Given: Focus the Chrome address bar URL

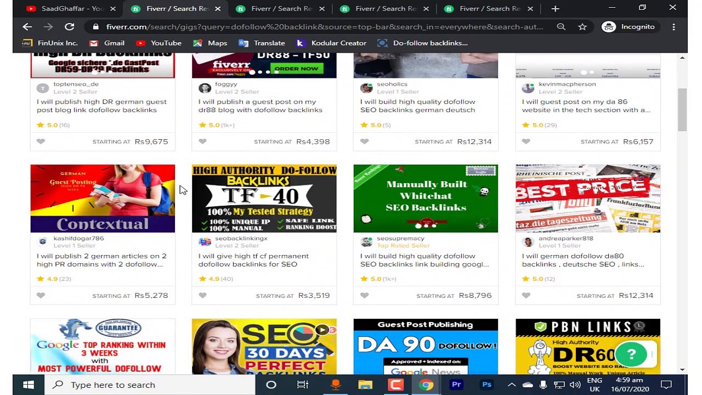Looking at the screenshot, I should pyautogui.click(x=325, y=26).
